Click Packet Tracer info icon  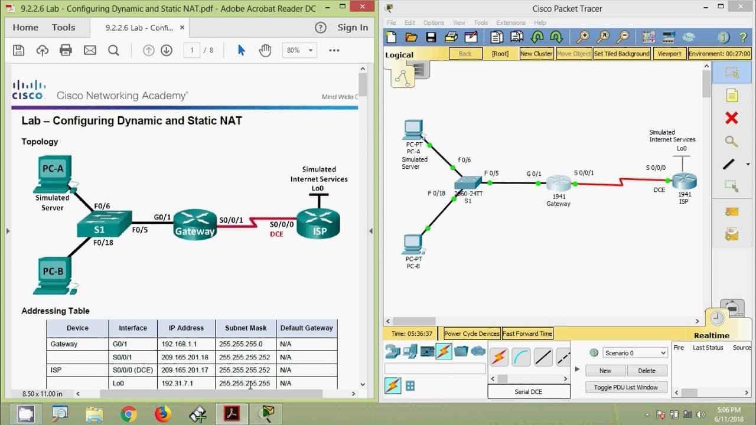724,37
